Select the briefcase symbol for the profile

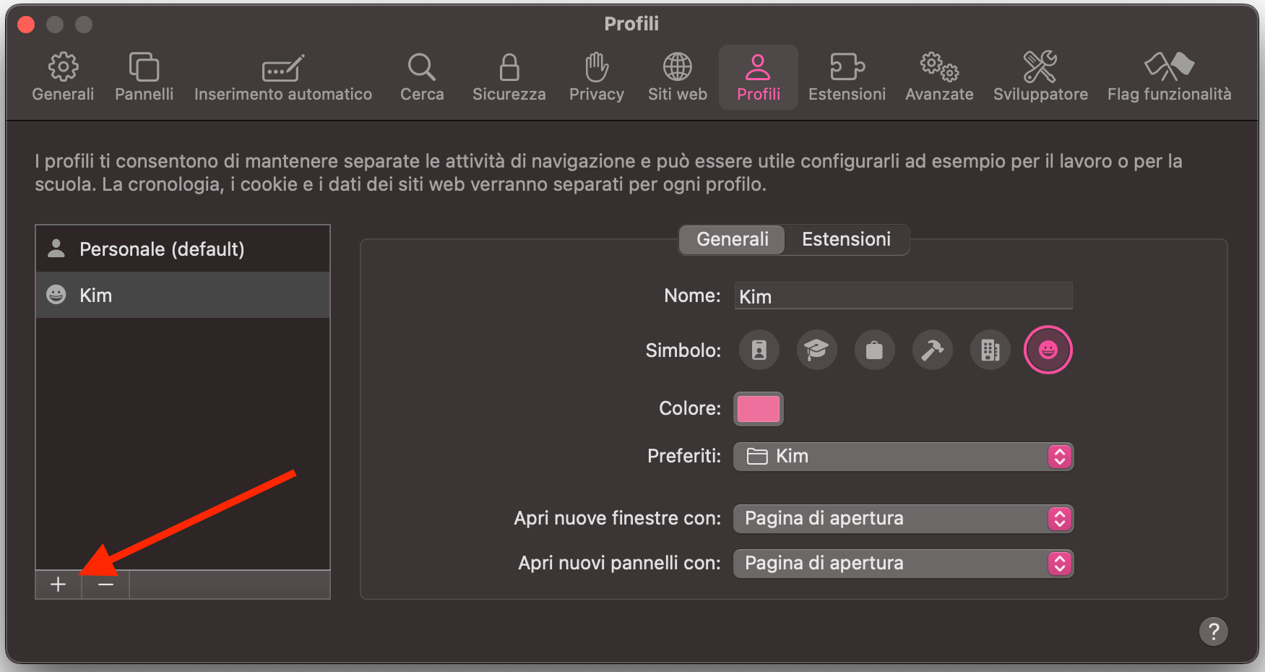[x=874, y=350]
